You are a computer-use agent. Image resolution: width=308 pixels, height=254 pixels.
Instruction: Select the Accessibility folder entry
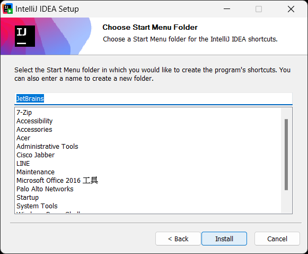tap(34, 121)
